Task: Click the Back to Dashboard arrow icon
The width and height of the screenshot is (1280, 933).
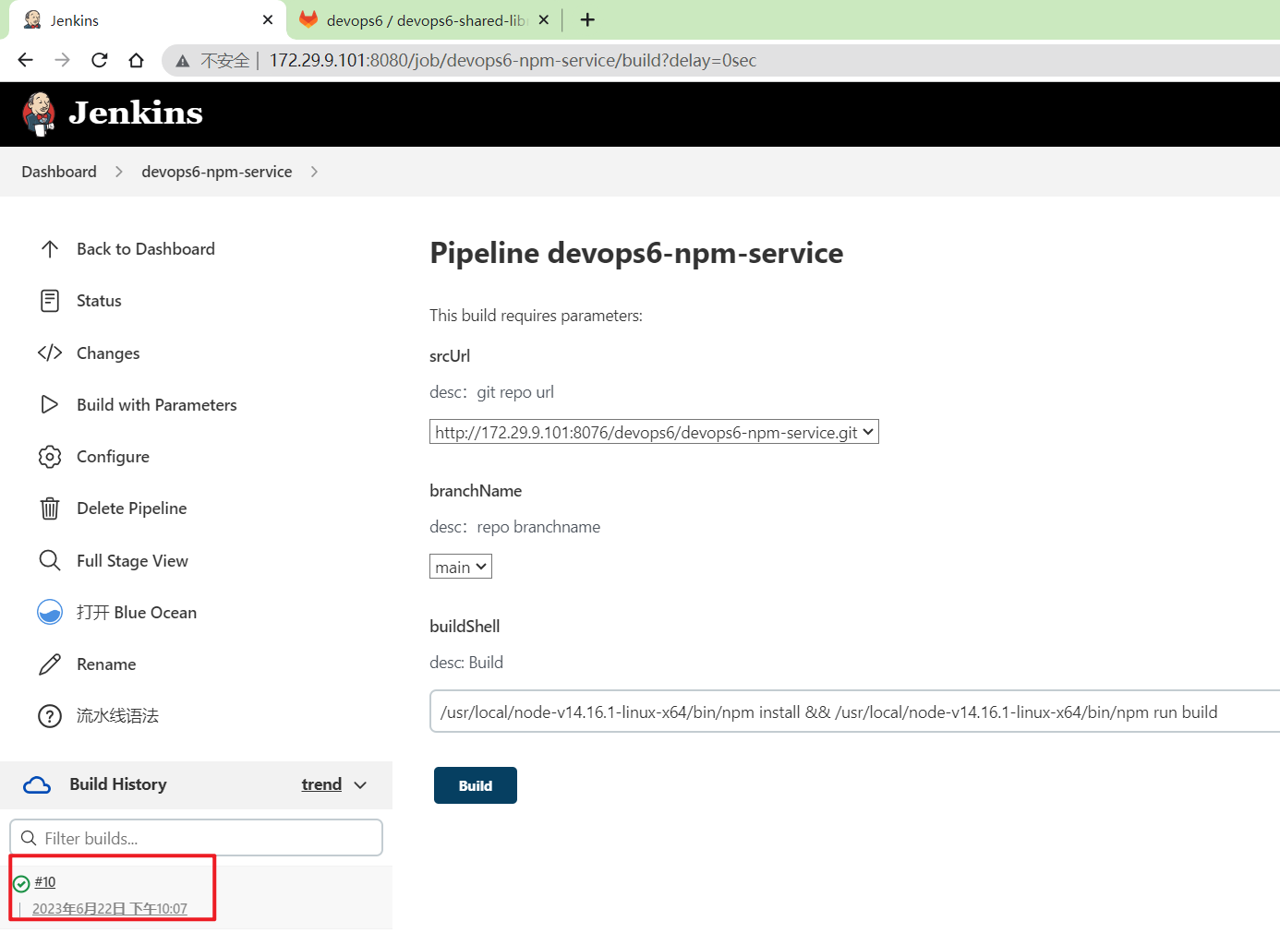Action: point(50,249)
